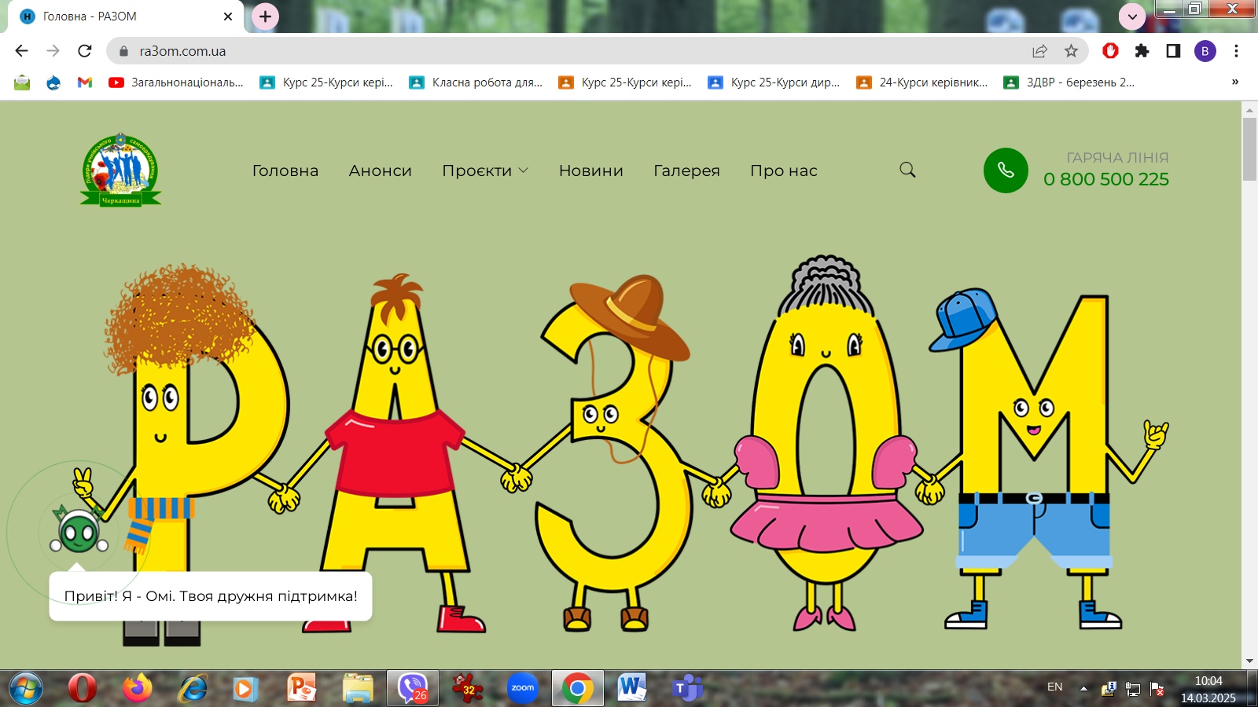Reload the page with the refresh icon
Viewport: 1258px width, 707px height.
click(x=85, y=51)
